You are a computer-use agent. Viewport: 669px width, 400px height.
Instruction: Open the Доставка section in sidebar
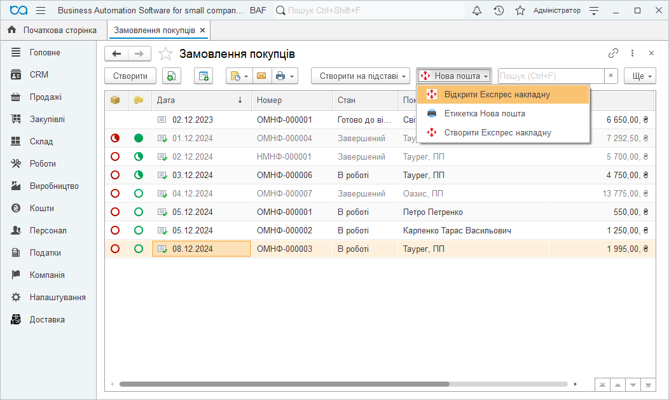pyautogui.click(x=47, y=320)
